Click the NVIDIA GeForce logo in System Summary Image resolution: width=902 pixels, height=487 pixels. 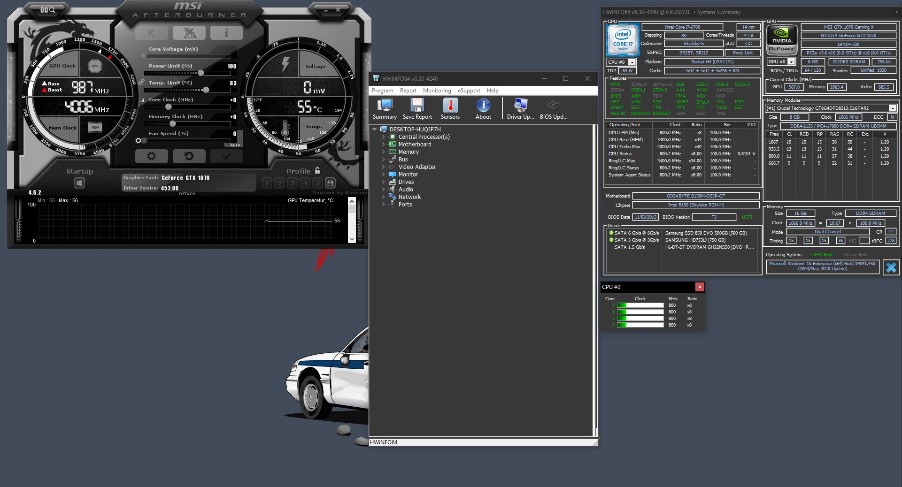782,40
